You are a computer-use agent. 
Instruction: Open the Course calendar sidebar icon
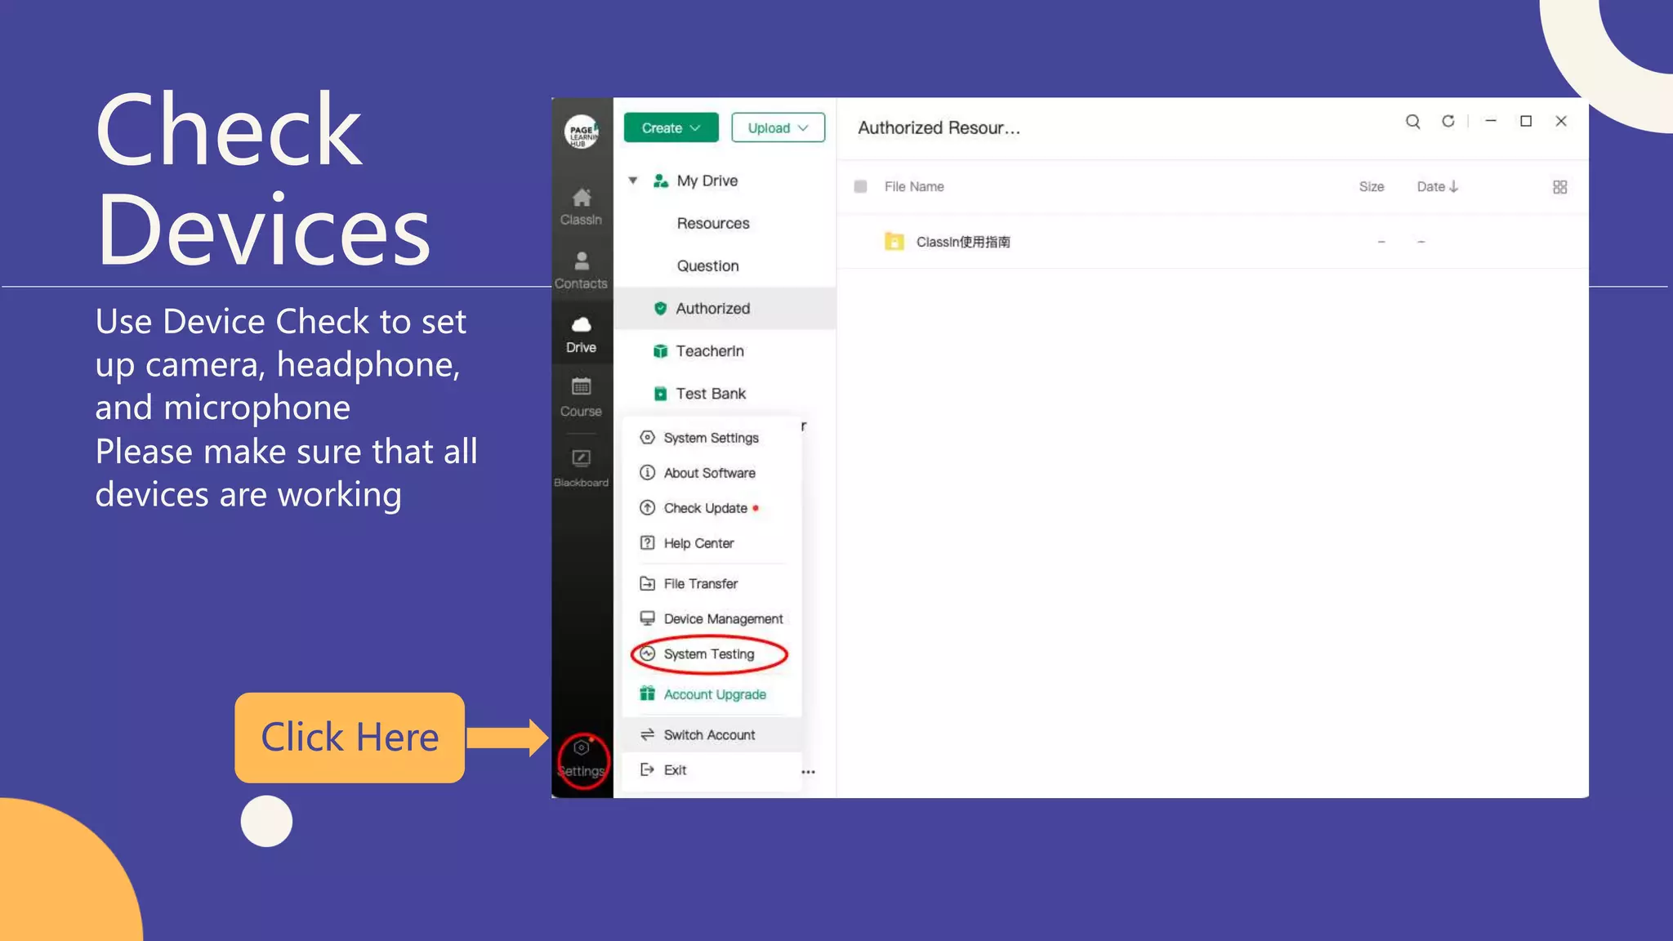pos(581,396)
